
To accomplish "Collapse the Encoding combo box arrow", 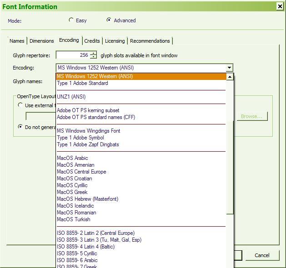I will coord(229,68).
